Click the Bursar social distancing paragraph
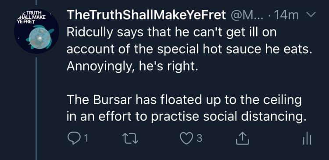 [185, 108]
